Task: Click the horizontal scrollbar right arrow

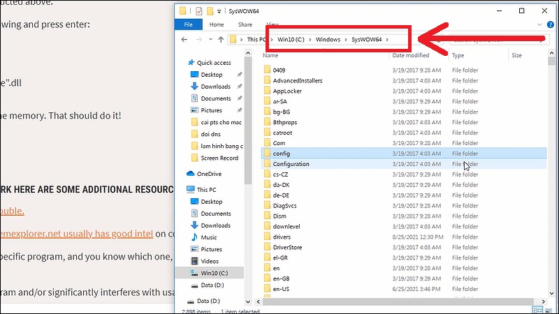Action: tap(544, 301)
